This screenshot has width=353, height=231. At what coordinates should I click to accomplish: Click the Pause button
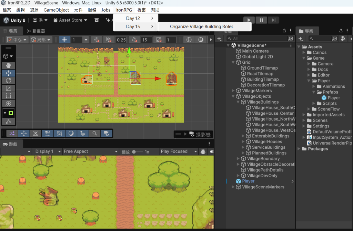pos(261,20)
